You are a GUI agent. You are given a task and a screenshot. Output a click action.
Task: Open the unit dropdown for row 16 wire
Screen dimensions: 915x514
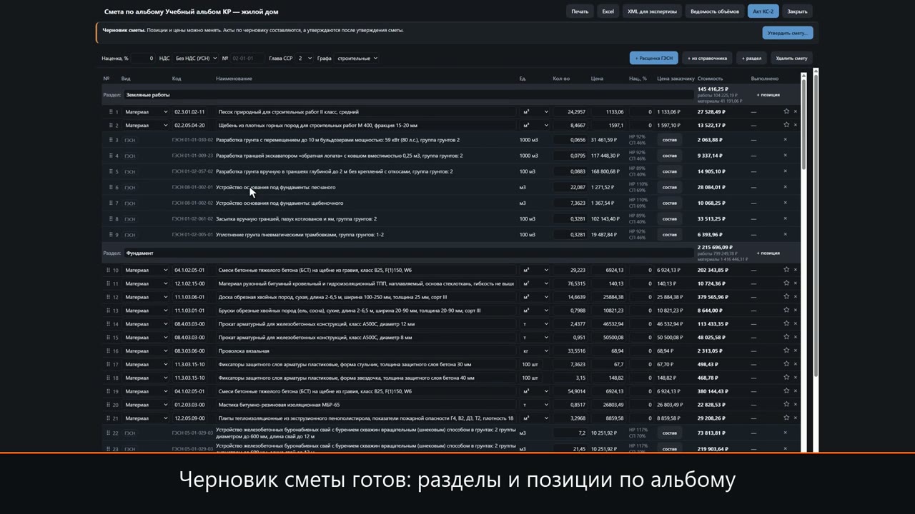click(x=535, y=351)
